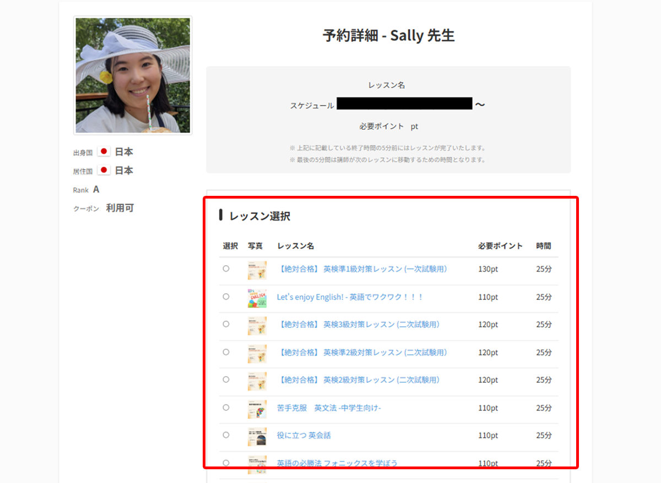The width and height of the screenshot is (661, 483).
Task: Pick the 英検準2級対策レッスン radio option
Action: click(x=226, y=352)
